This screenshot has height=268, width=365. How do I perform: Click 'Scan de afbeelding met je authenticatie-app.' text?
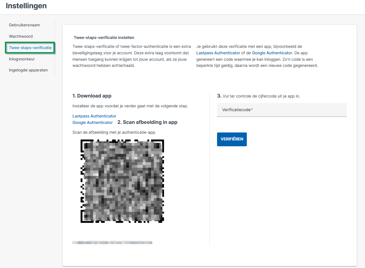pos(114,132)
